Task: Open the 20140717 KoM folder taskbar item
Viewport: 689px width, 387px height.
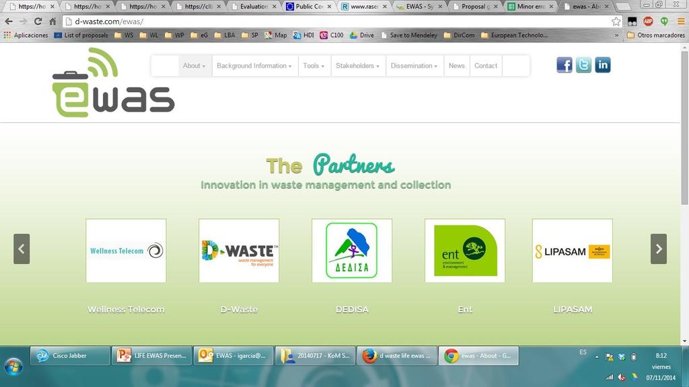Action: point(315,355)
